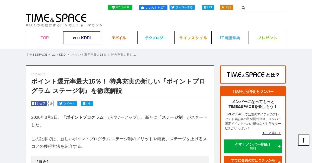This screenshot has width=312, height=163.
Task: Open the IT用語辞典 navigation tab
Action: coord(230,38)
